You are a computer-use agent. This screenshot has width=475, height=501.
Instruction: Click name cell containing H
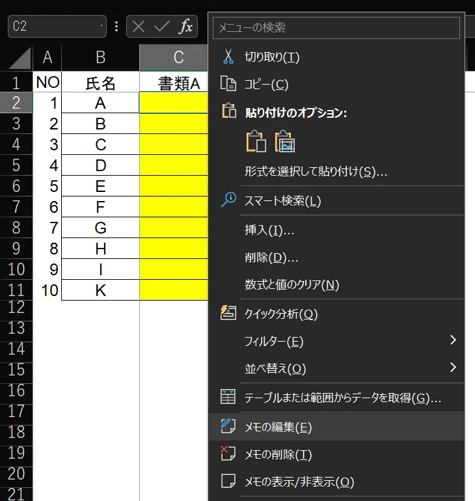click(x=100, y=249)
